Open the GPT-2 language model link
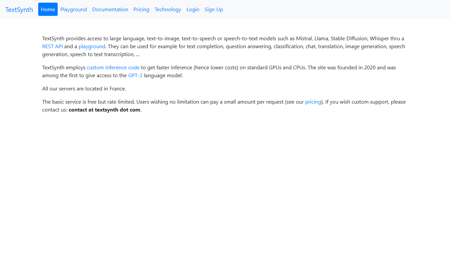Screen dimensions: 450x264 coord(135,76)
